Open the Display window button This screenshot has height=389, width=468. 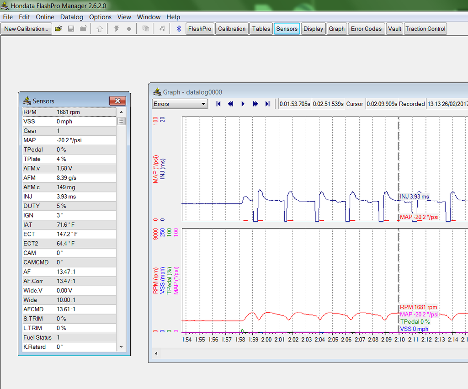click(x=313, y=29)
